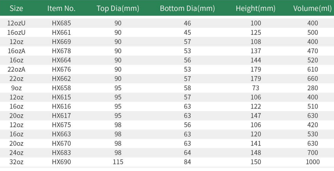
Task: Select the 9oz size cell
Action: (16, 88)
